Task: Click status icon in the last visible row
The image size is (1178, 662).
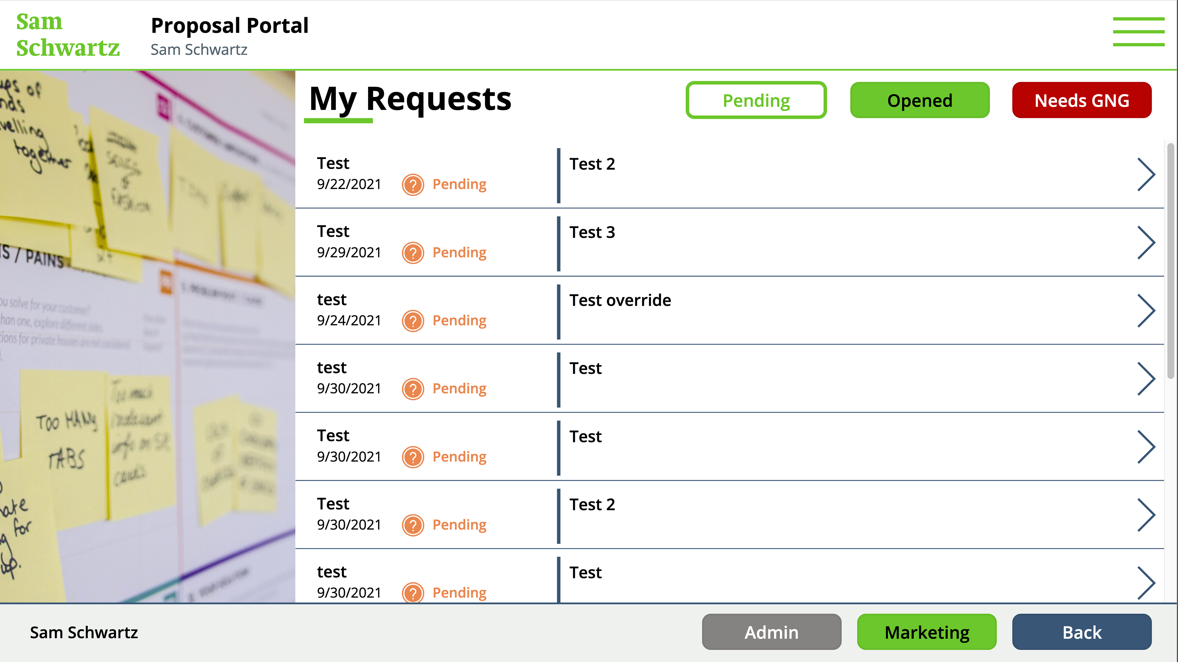Action: pyautogui.click(x=413, y=593)
